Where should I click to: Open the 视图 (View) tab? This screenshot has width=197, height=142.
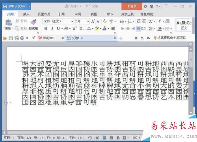94,14
